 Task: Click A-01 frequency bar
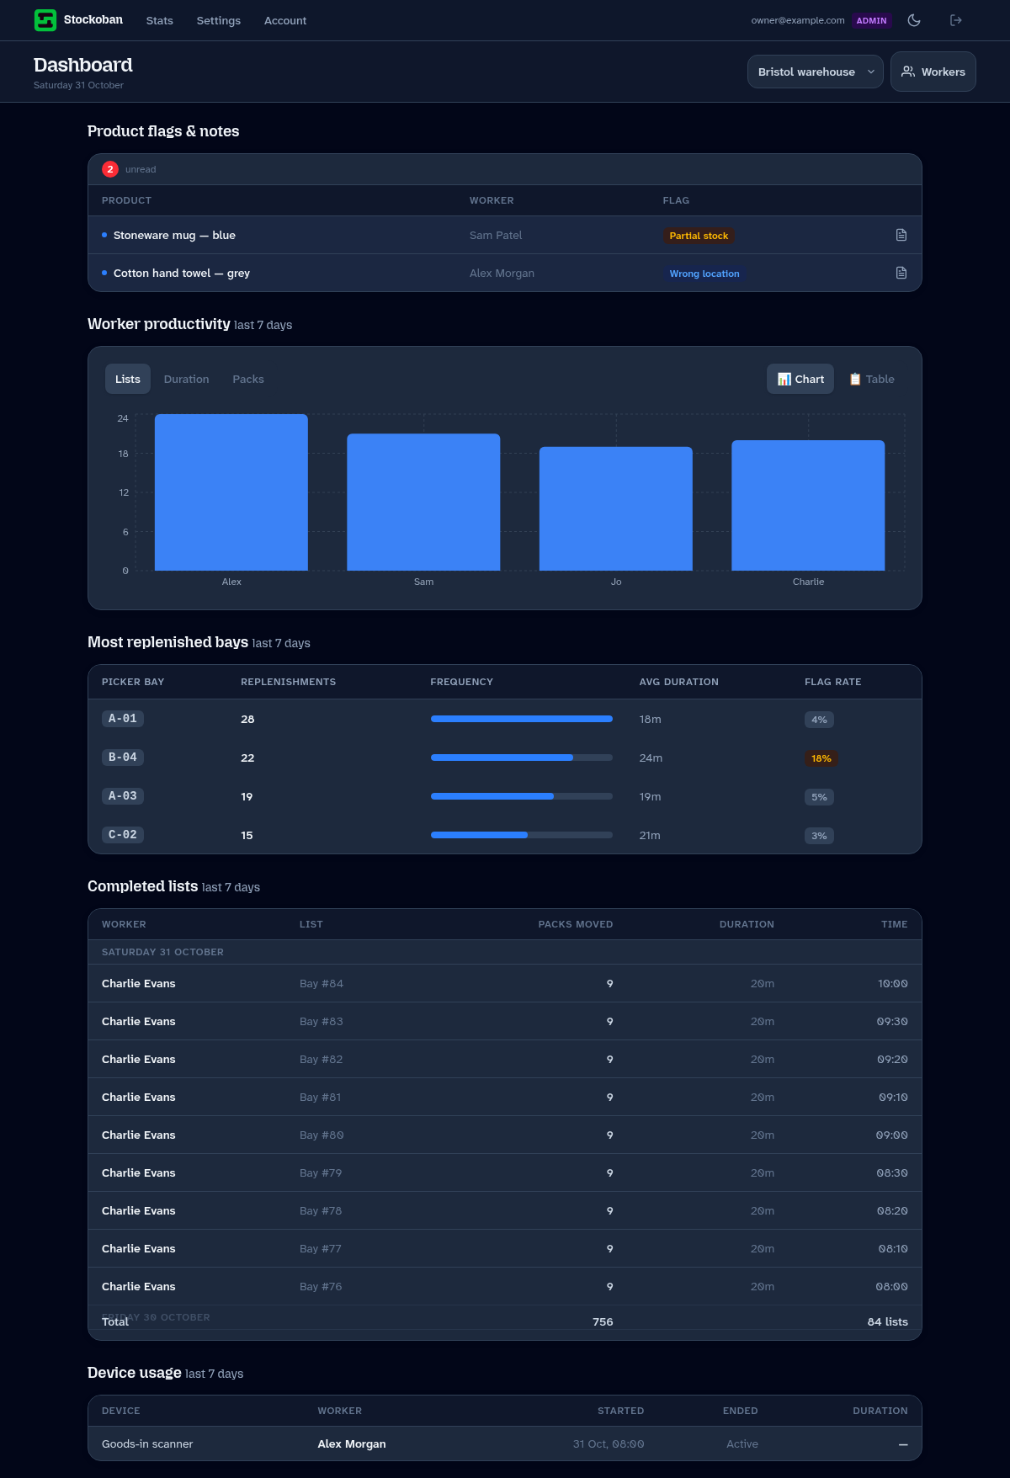[x=522, y=719]
